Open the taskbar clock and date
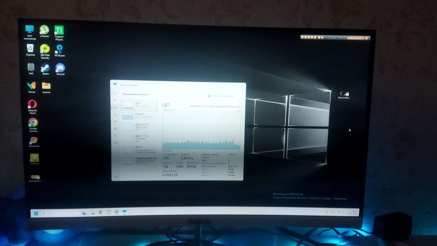The image size is (437, 246). pyautogui.click(x=352, y=212)
